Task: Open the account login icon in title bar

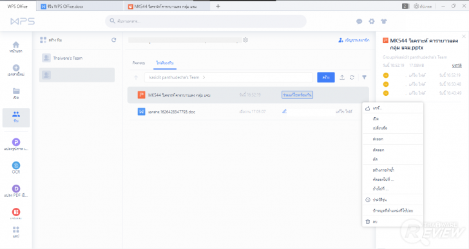Action: (x=416, y=6)
